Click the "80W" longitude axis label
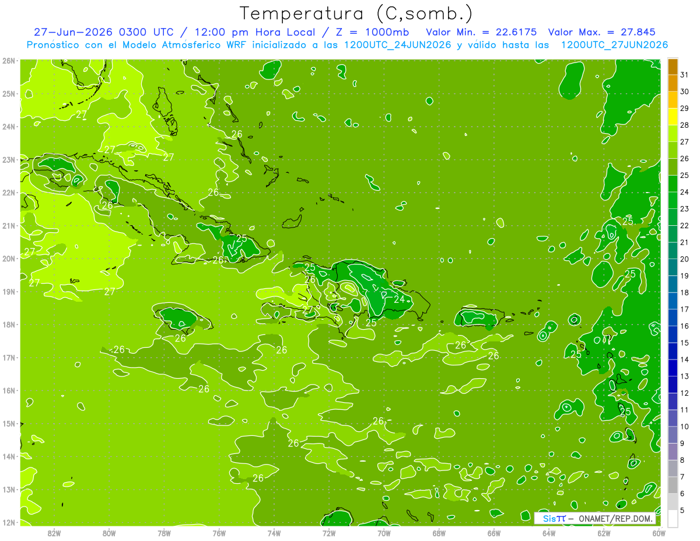Screen dimensions: 700x541 point(109,533)
